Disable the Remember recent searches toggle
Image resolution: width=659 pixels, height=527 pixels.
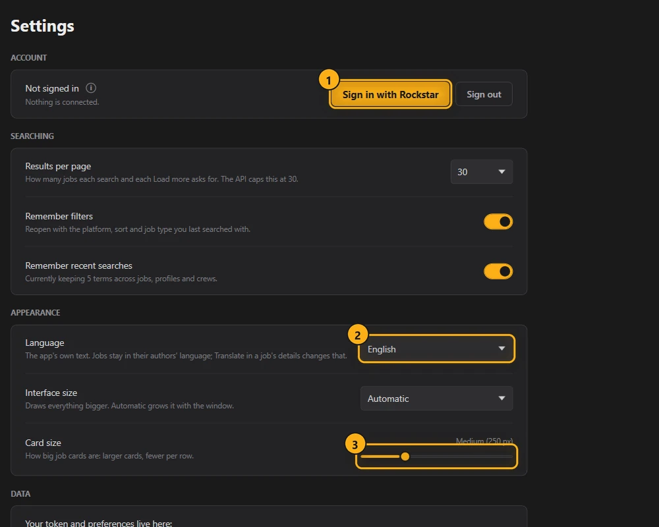coord(498,271)
